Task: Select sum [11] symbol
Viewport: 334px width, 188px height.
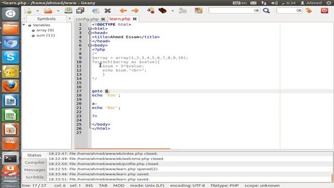Action: coord(45,36)
